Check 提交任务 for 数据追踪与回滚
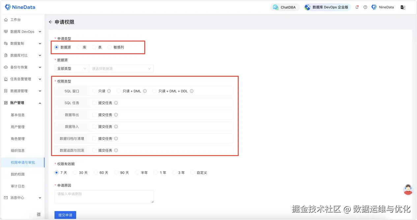The image size is (417, 220). tap(94, 150)
